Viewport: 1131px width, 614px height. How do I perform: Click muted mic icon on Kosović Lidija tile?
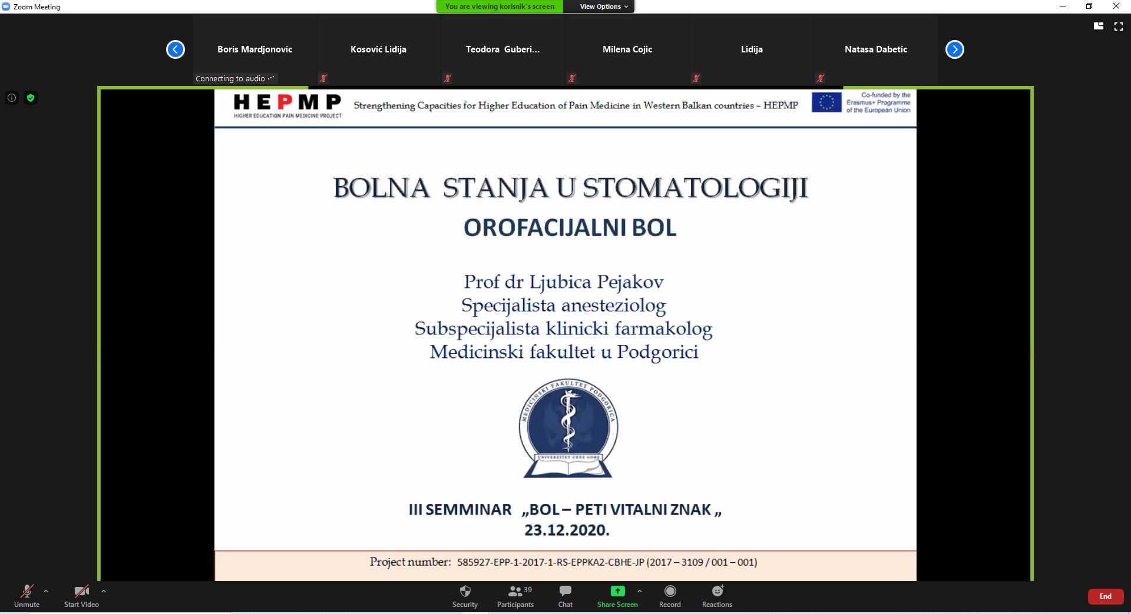coord(323,78)
